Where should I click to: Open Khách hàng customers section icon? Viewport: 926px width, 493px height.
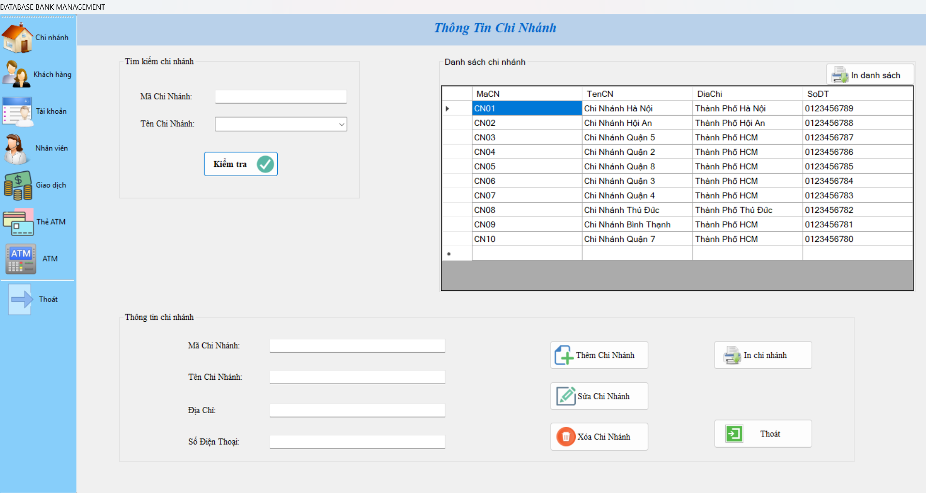(x=16, y=75)
